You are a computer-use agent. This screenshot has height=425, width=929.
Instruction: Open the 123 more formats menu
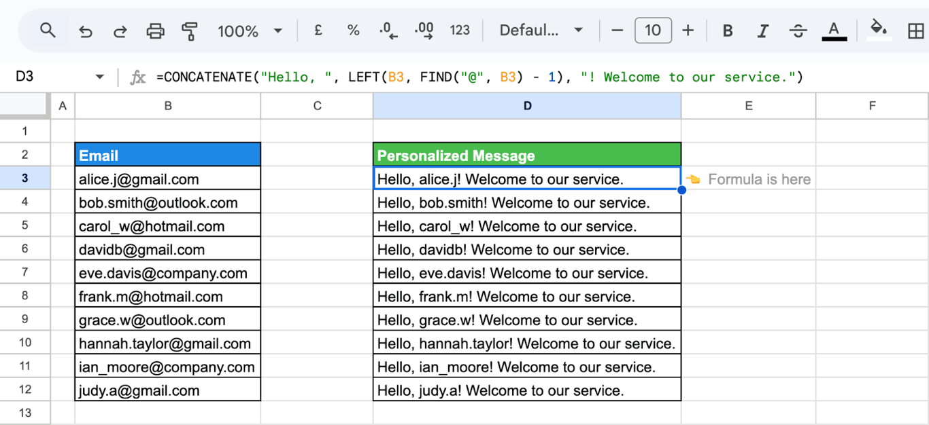point(460,30)
